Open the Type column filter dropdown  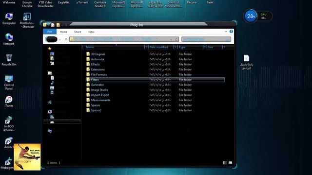click(204, 47)
